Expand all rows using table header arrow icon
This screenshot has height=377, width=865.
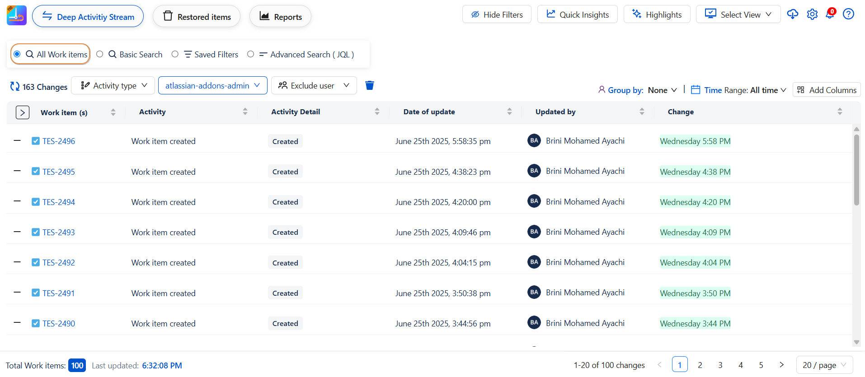pyautogui.click(x=23, y=112)
